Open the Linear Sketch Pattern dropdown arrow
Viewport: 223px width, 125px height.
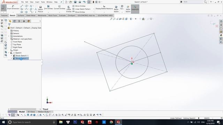[94, 9]
